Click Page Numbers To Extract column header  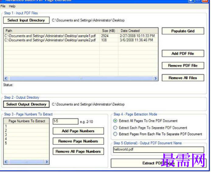(x=27, y=121)
